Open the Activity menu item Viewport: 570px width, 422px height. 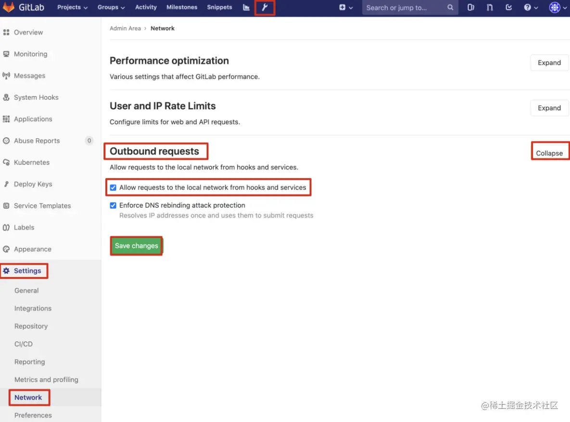(146, 7)
